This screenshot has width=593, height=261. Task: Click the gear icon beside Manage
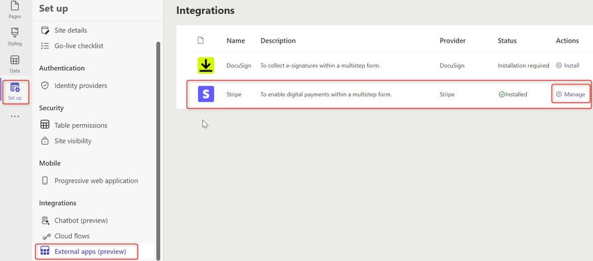click(559, 95)
